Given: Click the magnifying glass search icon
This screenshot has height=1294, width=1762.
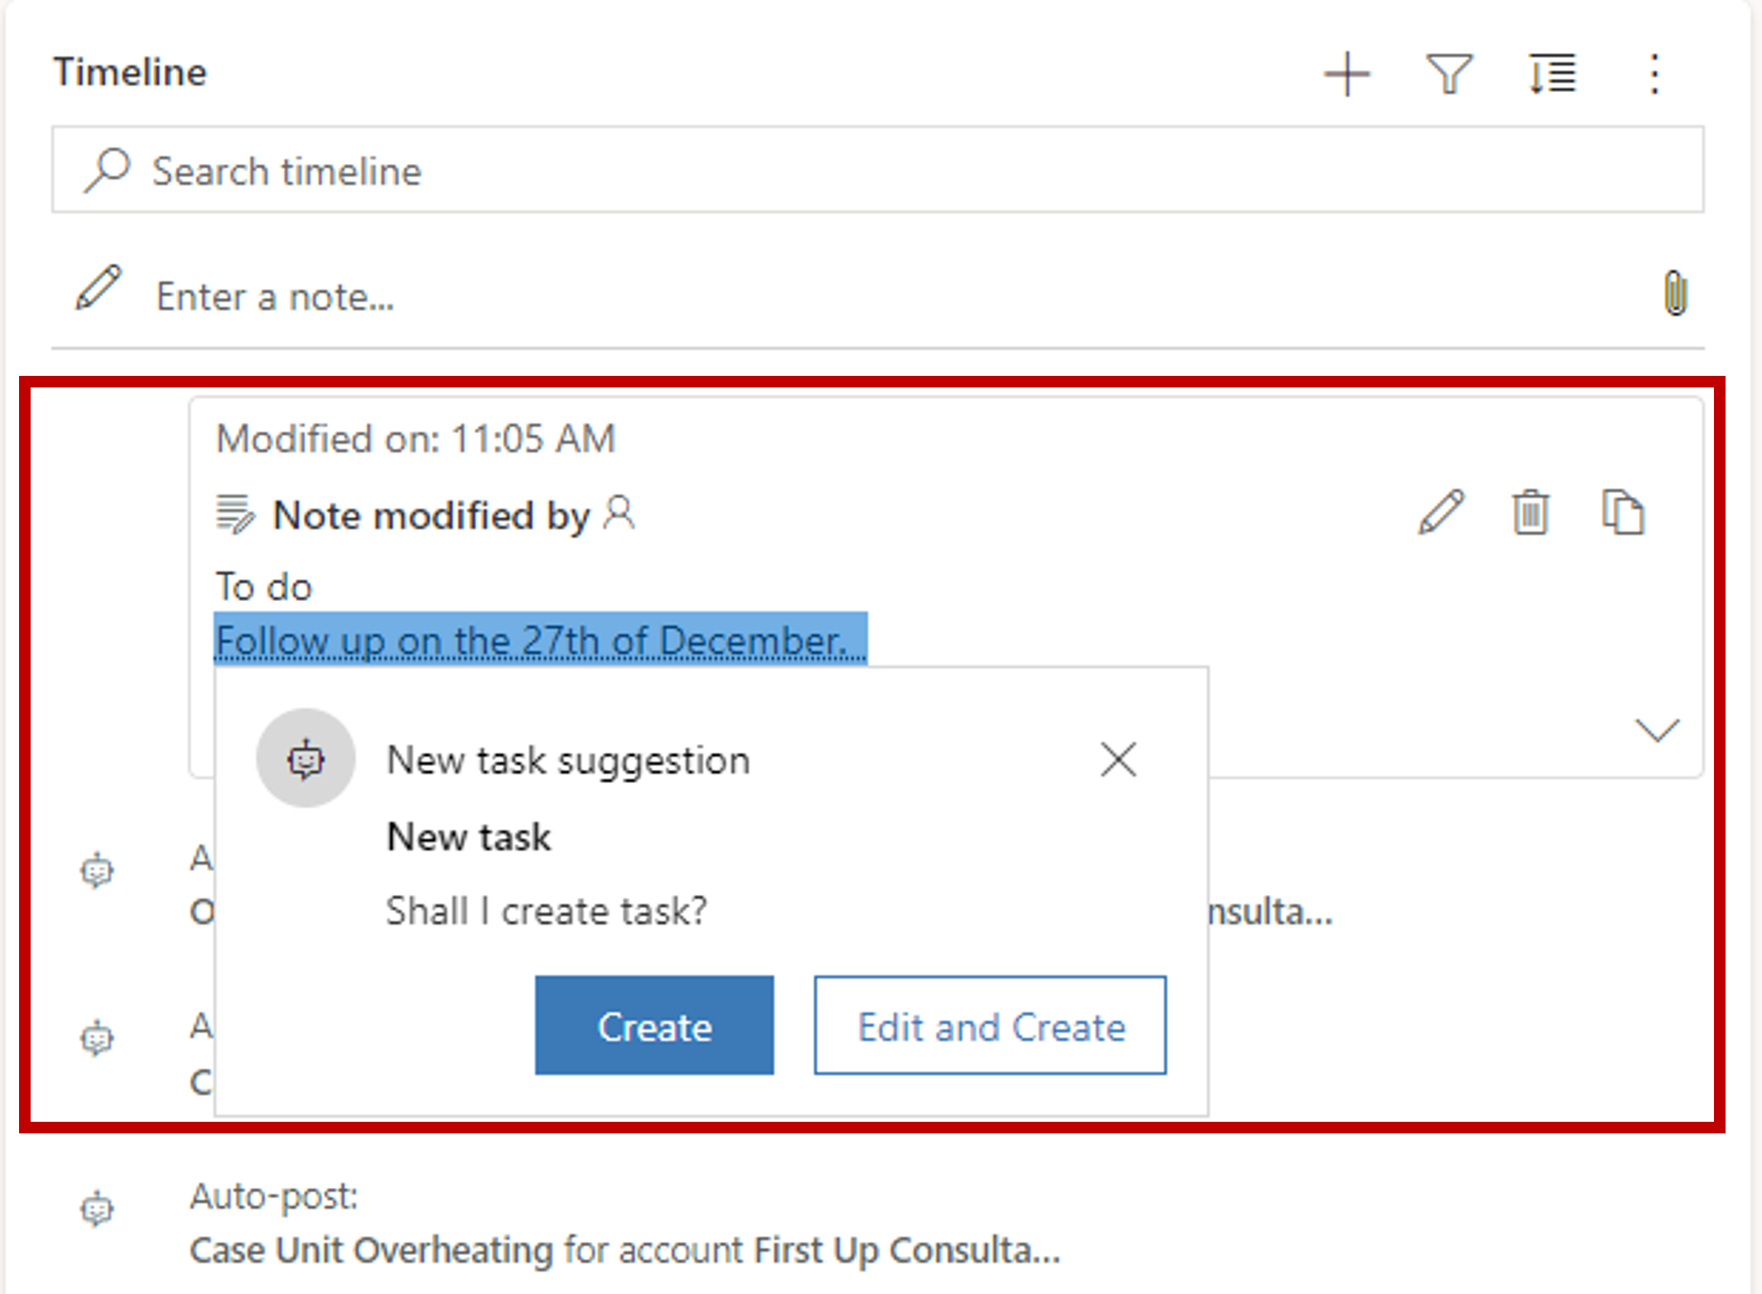Looking at the screenshot, I should point(107,170).
